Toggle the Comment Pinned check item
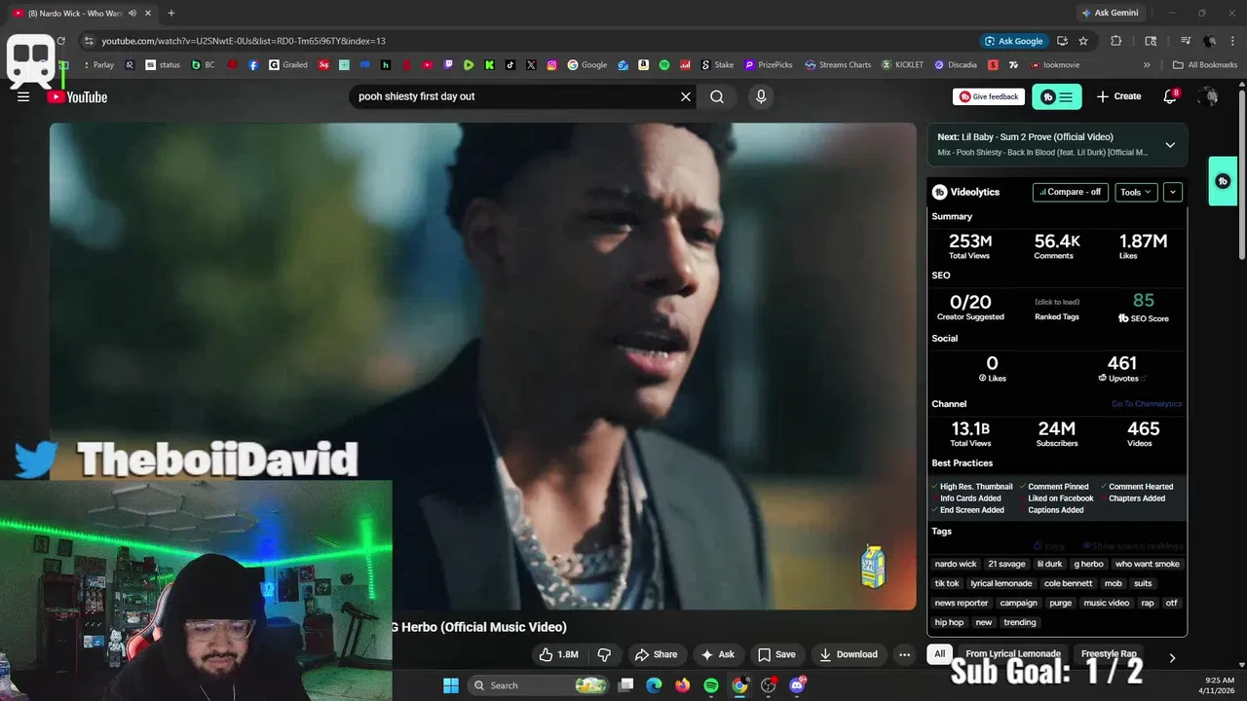 point(1055,487)
